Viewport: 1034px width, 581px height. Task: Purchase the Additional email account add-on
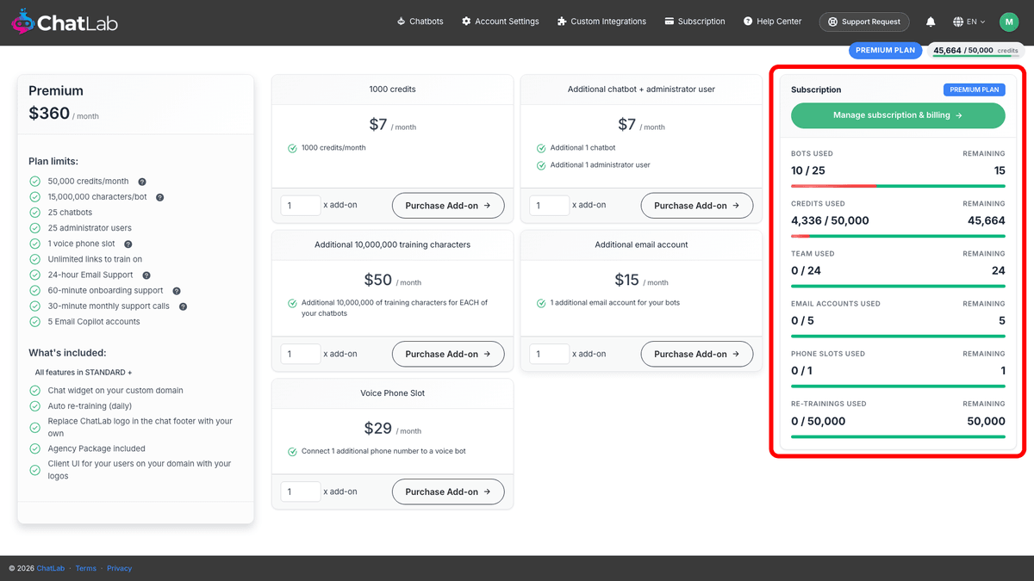[697, 354]
